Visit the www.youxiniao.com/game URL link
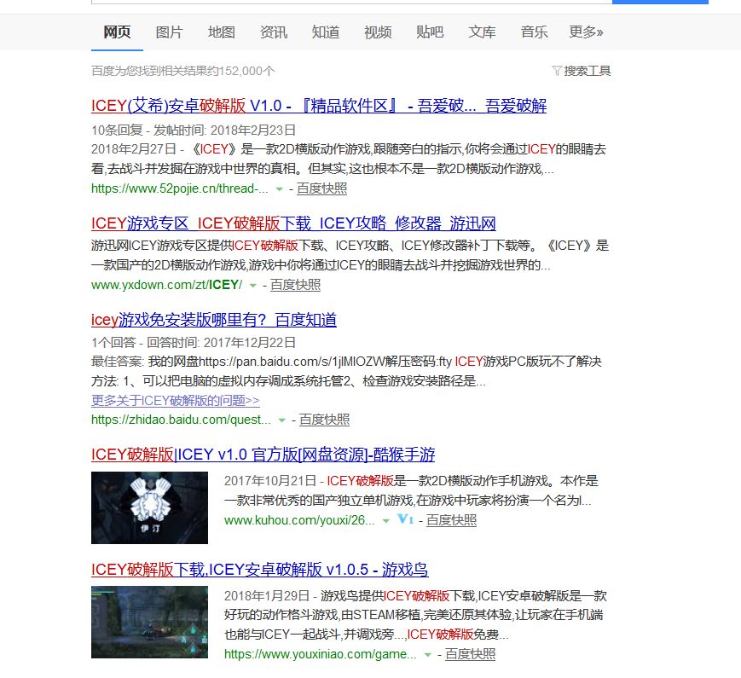This screenshot has height=678, width=741. 321,654
